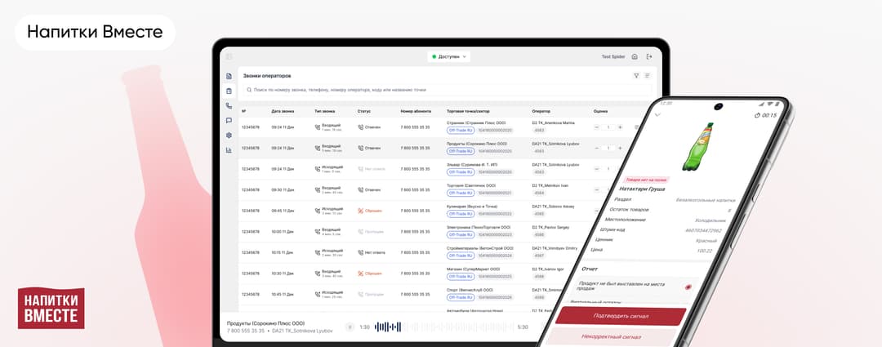The height and width of the screenshot is (347, 882).
Task: Click operator name D2 TK_Melnikov Ivan
Action: (x=550, y=185)
